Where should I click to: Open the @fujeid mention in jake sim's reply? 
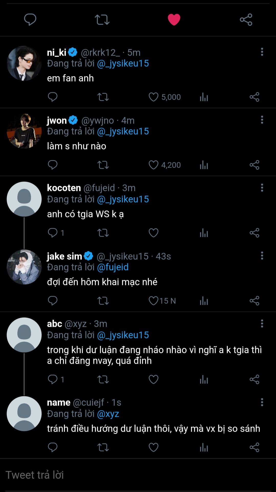(x=113, y=267)
